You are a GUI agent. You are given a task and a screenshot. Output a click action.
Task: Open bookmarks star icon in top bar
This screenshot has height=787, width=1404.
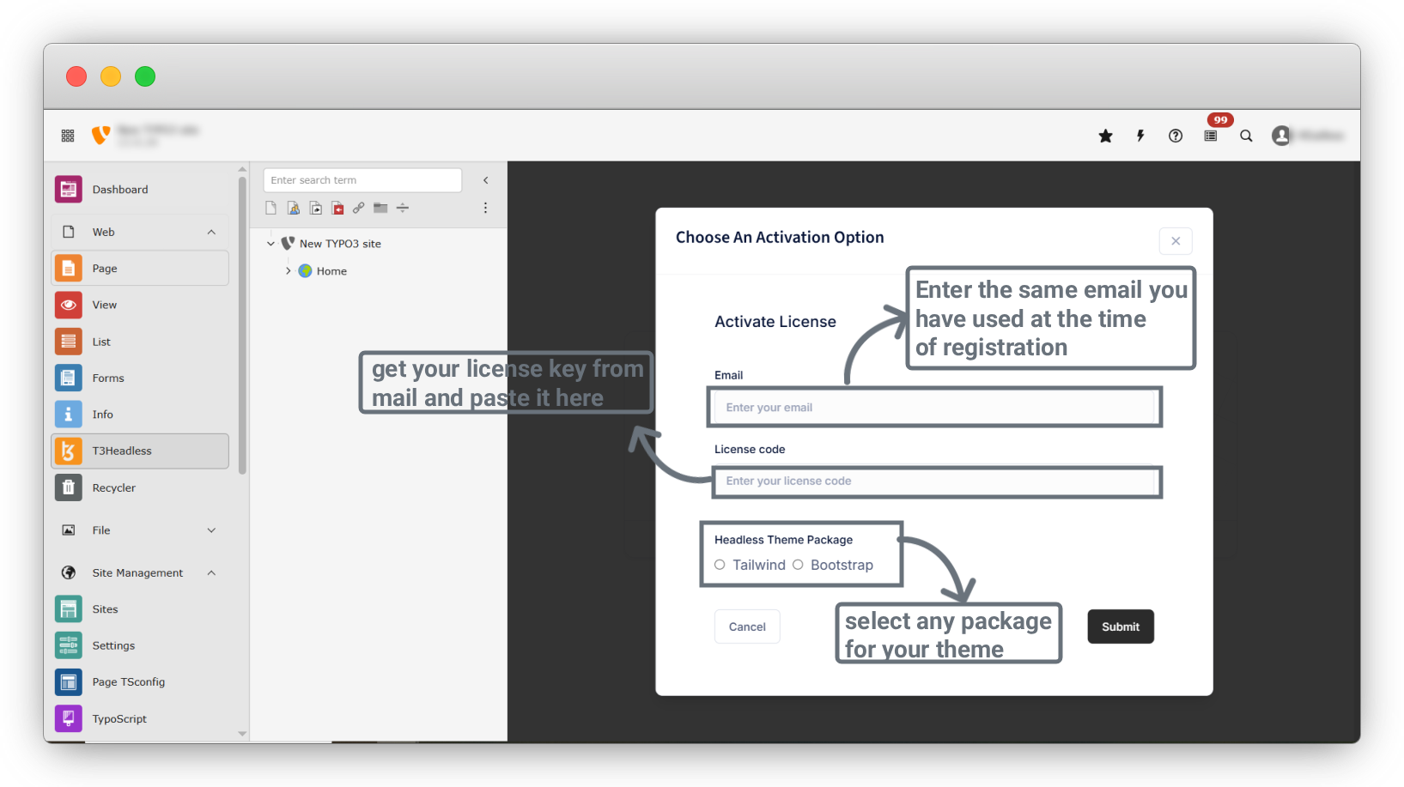1105,136
